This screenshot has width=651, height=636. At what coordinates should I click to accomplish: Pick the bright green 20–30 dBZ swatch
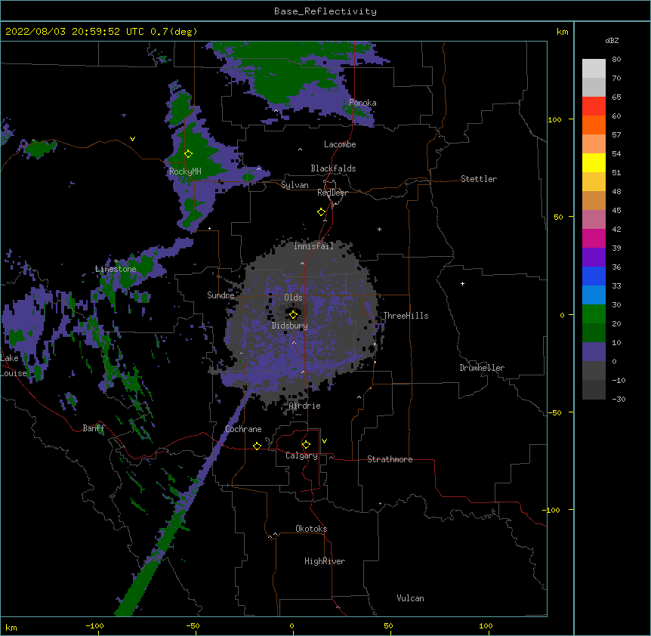point(594,314)
